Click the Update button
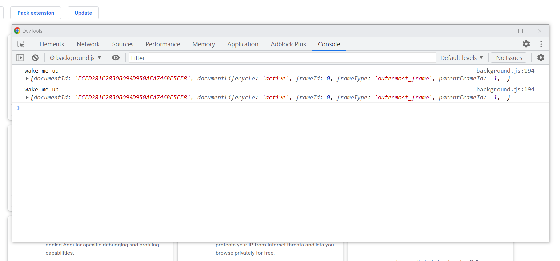This screenshot has height=261, width=560. pyautogui.click(x=83, y=13)
